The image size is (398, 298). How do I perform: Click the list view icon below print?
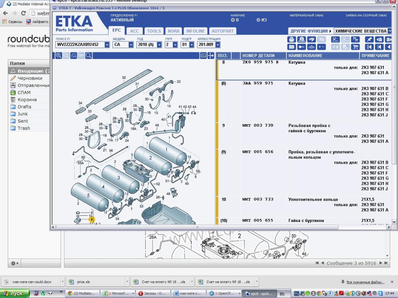pyautogui.click(x=292, y=47)
